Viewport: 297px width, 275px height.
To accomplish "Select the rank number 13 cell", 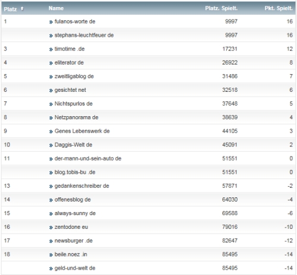I will pos(7,186).
